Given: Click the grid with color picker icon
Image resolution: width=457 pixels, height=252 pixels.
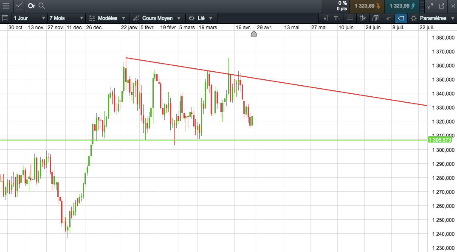Looking at the screenshot, I should [x=363, y=18].
